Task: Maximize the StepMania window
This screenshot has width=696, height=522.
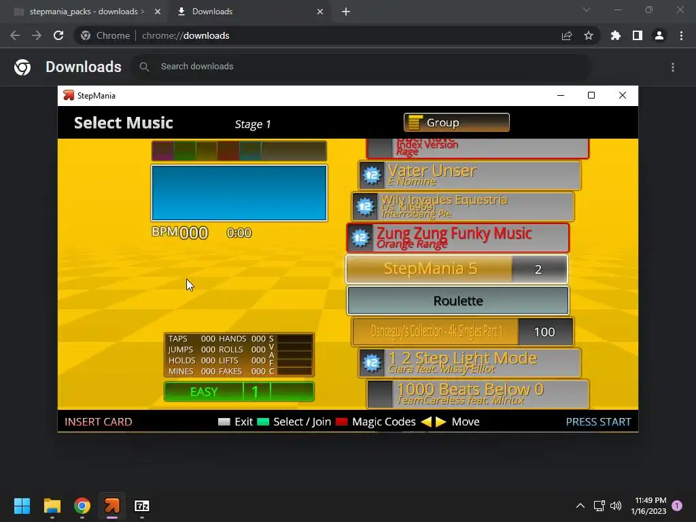Action: point(591,95)
